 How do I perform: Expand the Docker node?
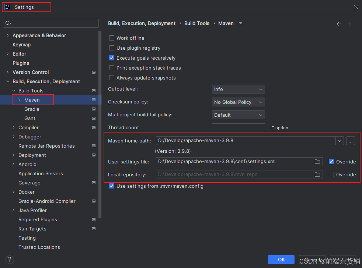(x=14, y=192)
